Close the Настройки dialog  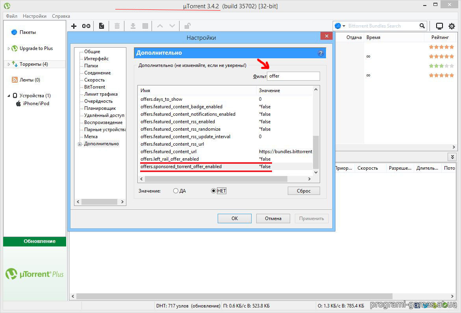(x=327, y=36)
